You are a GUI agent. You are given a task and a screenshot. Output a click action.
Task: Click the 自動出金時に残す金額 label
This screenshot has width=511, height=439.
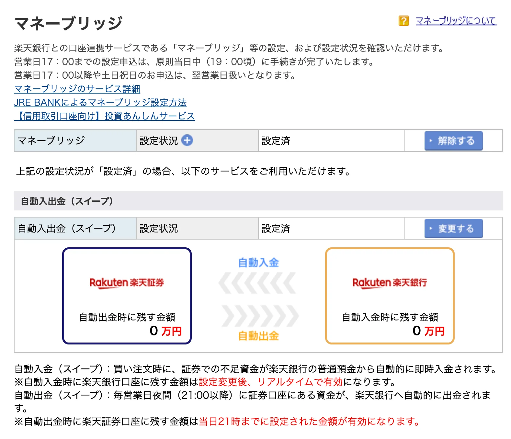tap(127, 317)
